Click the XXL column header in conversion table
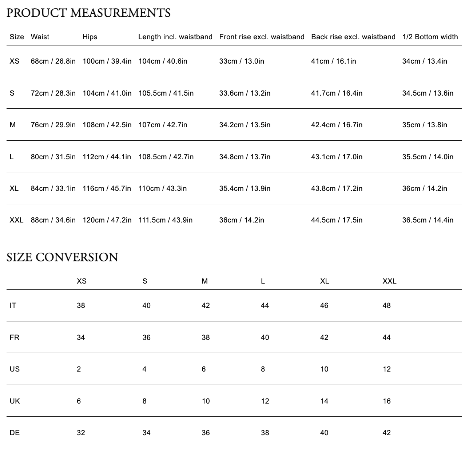This screenshot has width=465, height=453. (x=390, y=281)
